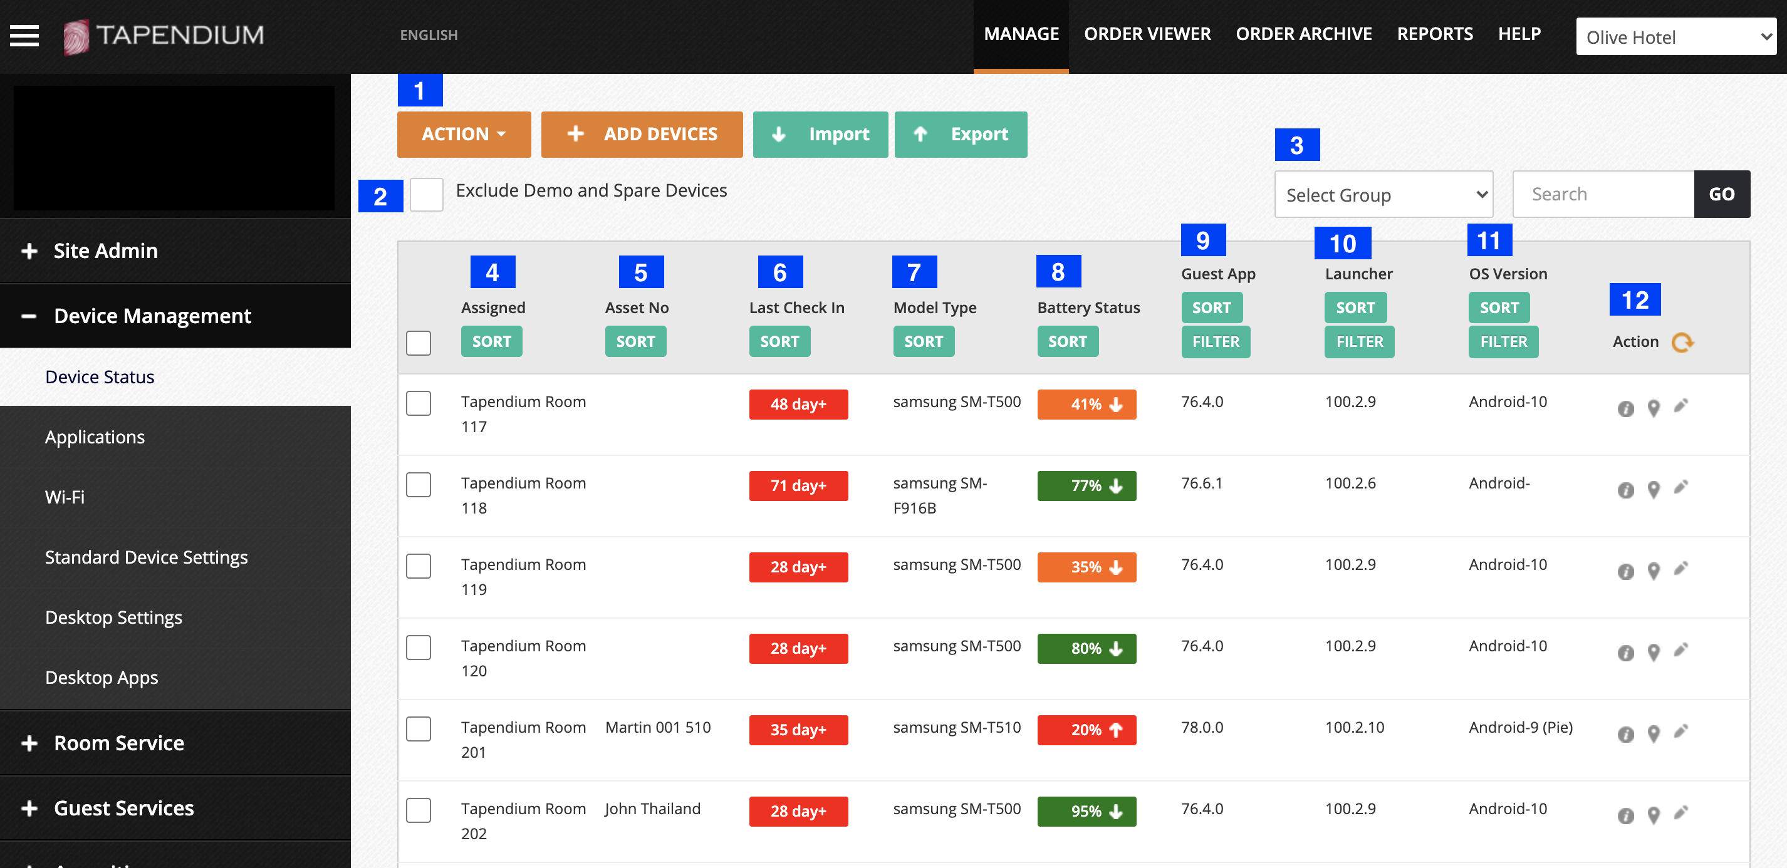The image size is (1787, 868).
Task: Enable Exclude Demo and Spare Devices checkbox
Action: coord(427,195)
